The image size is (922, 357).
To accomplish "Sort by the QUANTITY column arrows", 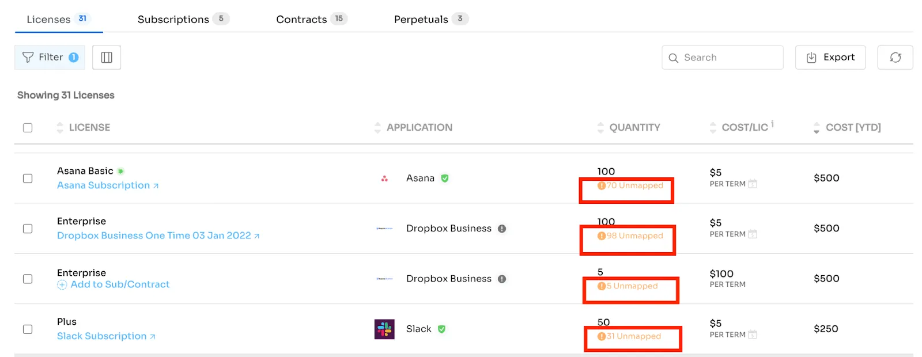I will (x=600, y=128).
